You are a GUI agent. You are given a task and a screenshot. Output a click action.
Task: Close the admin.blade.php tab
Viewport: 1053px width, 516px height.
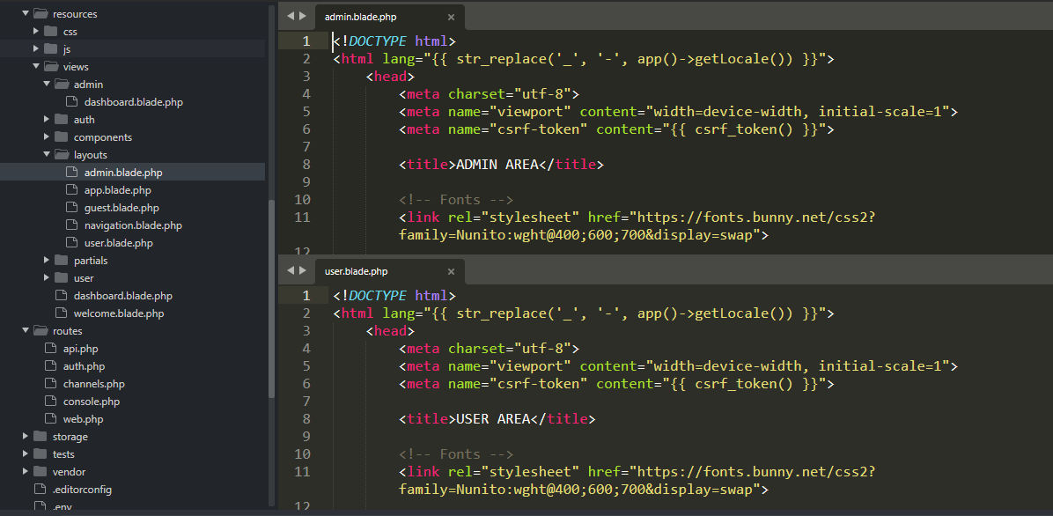(x=451, y=17)
